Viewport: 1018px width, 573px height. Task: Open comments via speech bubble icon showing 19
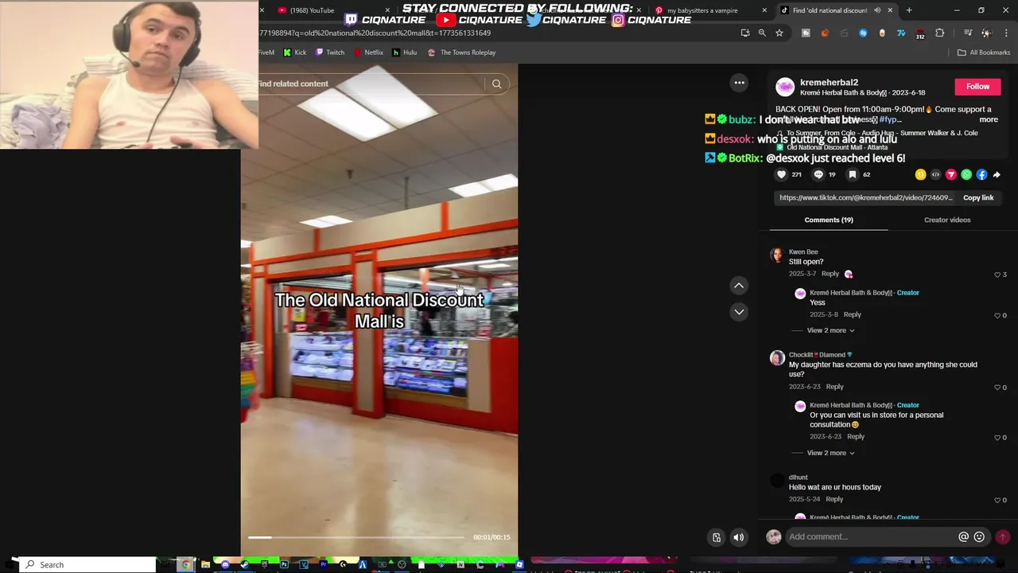(818, 174)
